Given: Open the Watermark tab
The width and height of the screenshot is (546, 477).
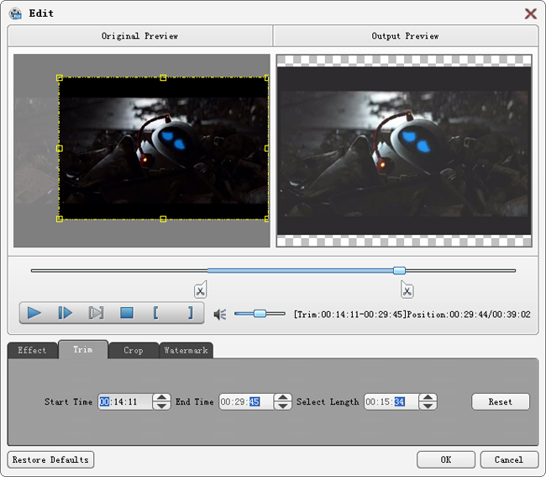Looking at the screenshot, I should [186, 350].
